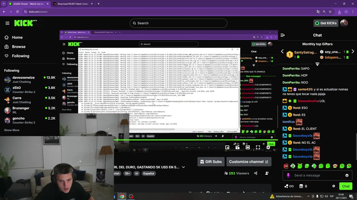The width and height of the screenshot is (357, 200).
Task: Open Carre channel in Following list
Action: tap(30, 100)
